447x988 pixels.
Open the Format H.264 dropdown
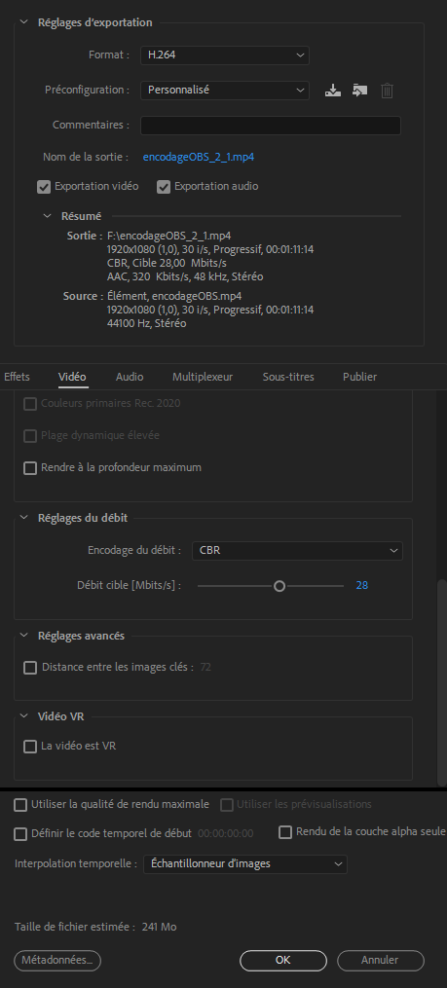point(224,55)
